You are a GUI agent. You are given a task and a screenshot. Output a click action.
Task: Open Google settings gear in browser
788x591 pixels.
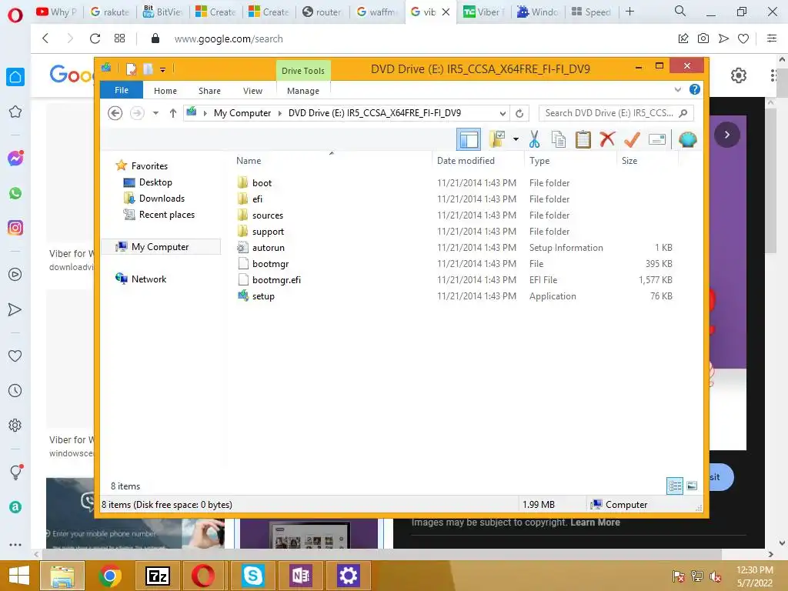738,75
